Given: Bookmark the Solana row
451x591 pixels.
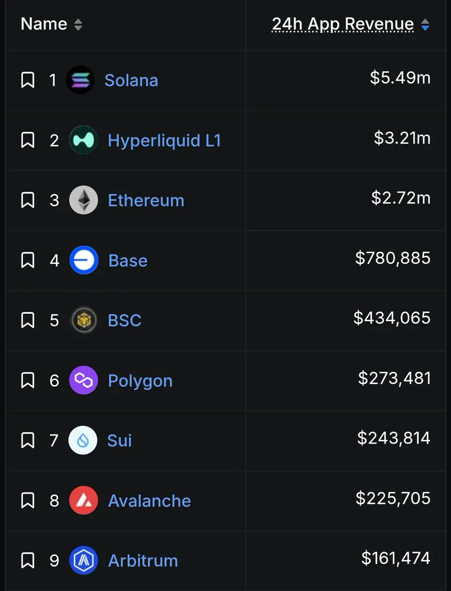Looking at the screenshot, I should 28,80.
